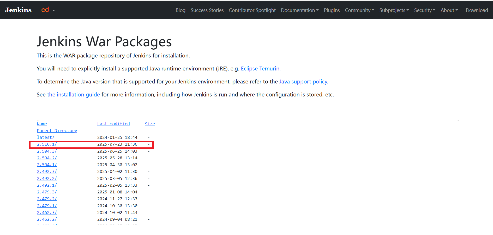Go to Success Stories
This screenshot has height=235, width=493.
pyautogui.click(x=207, y=10)
